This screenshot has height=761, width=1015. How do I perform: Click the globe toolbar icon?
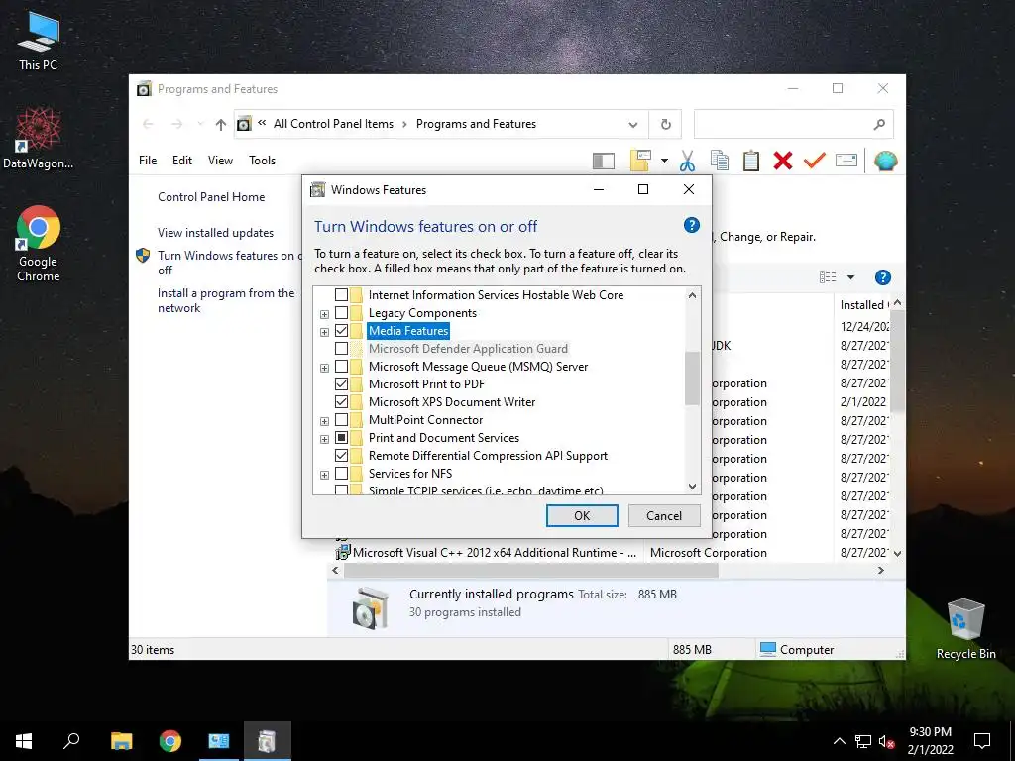click(885, 161)
